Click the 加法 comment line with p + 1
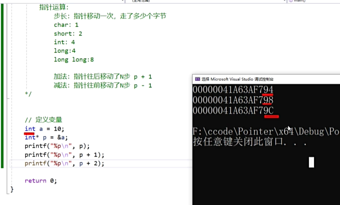 [103, 77]
